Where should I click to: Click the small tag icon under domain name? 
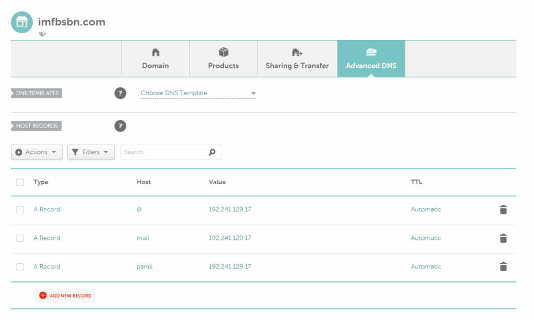(x=43, y=34)
